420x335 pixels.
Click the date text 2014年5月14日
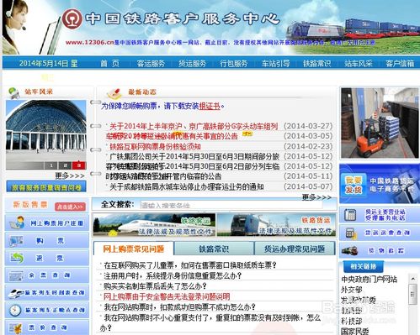[x=44, y=64]
